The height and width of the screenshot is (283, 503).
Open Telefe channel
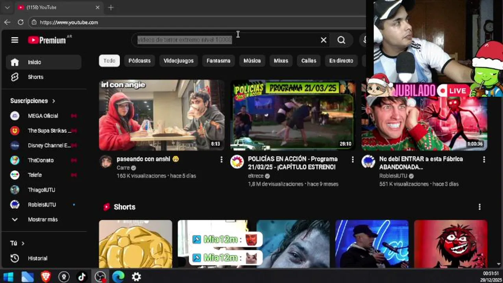44,175
